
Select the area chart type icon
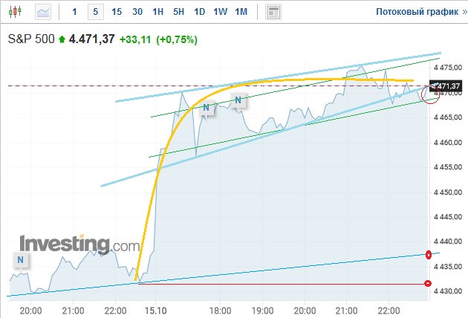click(x=43, y=12)
